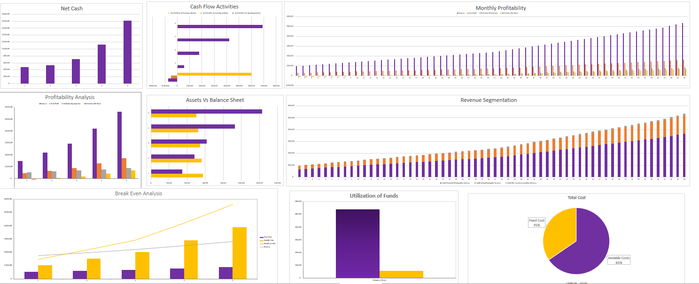Click the Monthly Profitability chart title
The width and height of the screenshot is (699, 284).
tap(501, 8)
